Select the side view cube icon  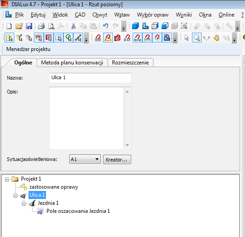tap(165, 26)
